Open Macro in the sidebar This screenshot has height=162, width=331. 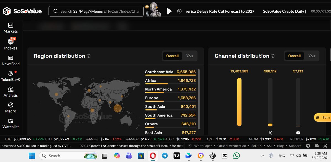point(10,108)
